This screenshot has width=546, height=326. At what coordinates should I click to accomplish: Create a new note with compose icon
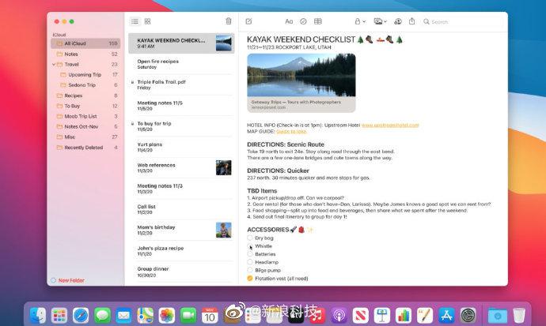(249, 21)
